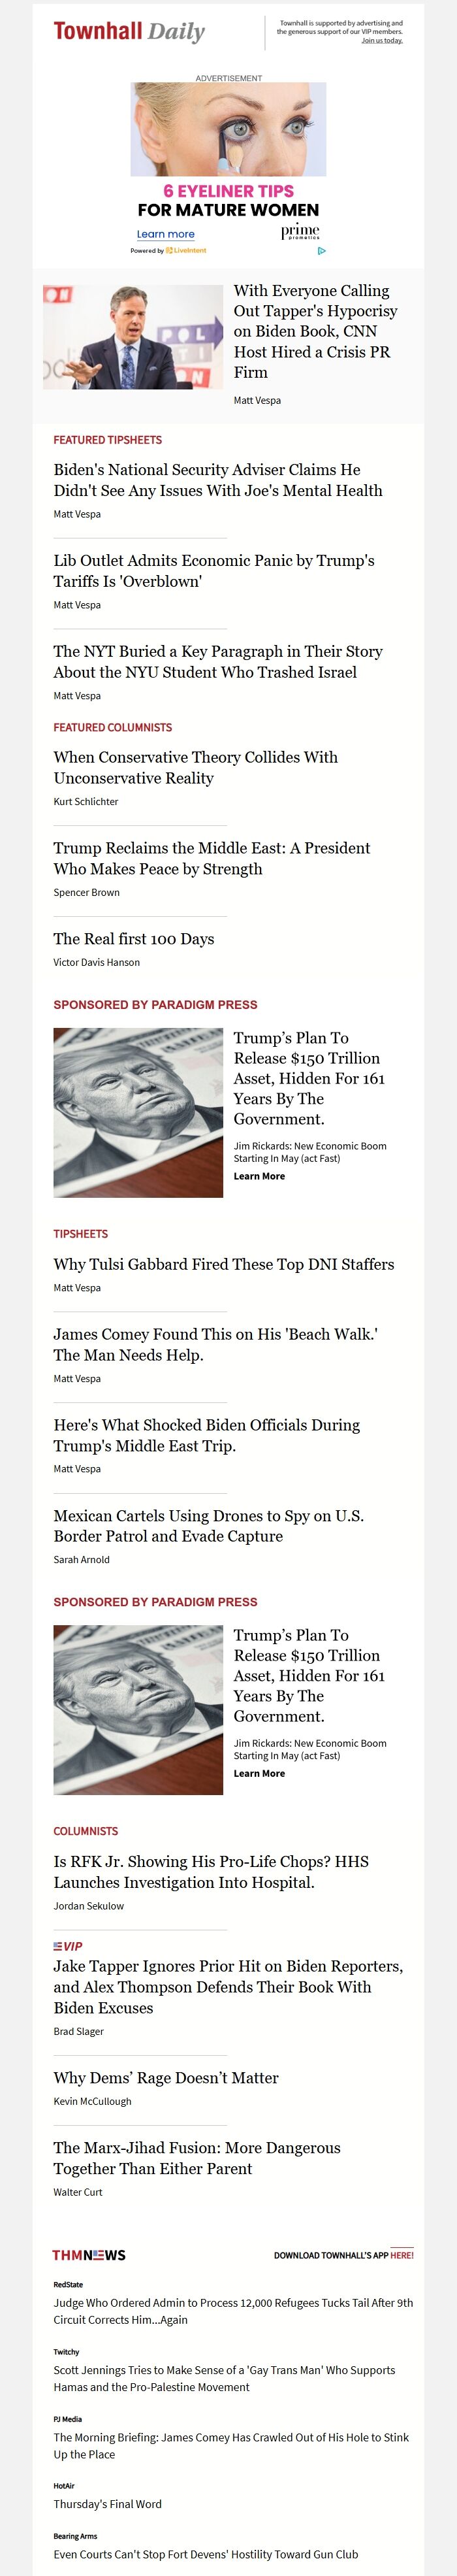Open HotAir Thursday's Final Word link
Screen dimensions: 457x2576
pyautogui.click(x=107, y=2504)
